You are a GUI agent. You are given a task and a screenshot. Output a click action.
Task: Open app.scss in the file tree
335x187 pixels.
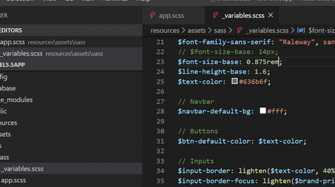point(71,180)
